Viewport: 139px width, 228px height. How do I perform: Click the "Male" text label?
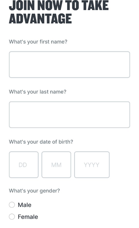[25, 205]
